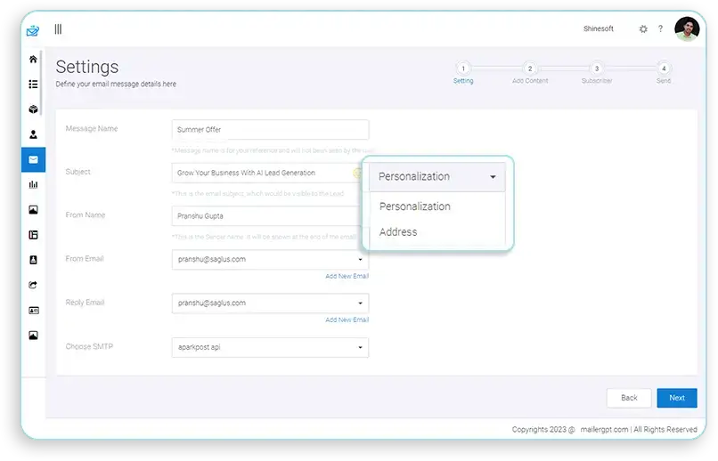Screen dimensions: 718x461
Task: Open the layout template icon in sidebar
Action: click(33, 235)
